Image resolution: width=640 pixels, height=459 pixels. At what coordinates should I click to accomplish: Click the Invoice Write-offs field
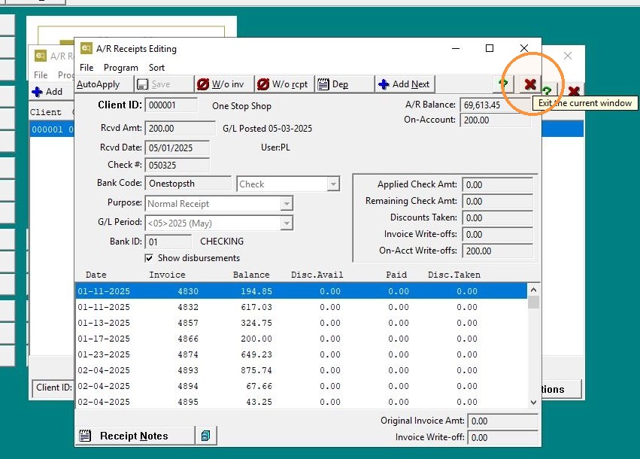click(x=498, y=235)
